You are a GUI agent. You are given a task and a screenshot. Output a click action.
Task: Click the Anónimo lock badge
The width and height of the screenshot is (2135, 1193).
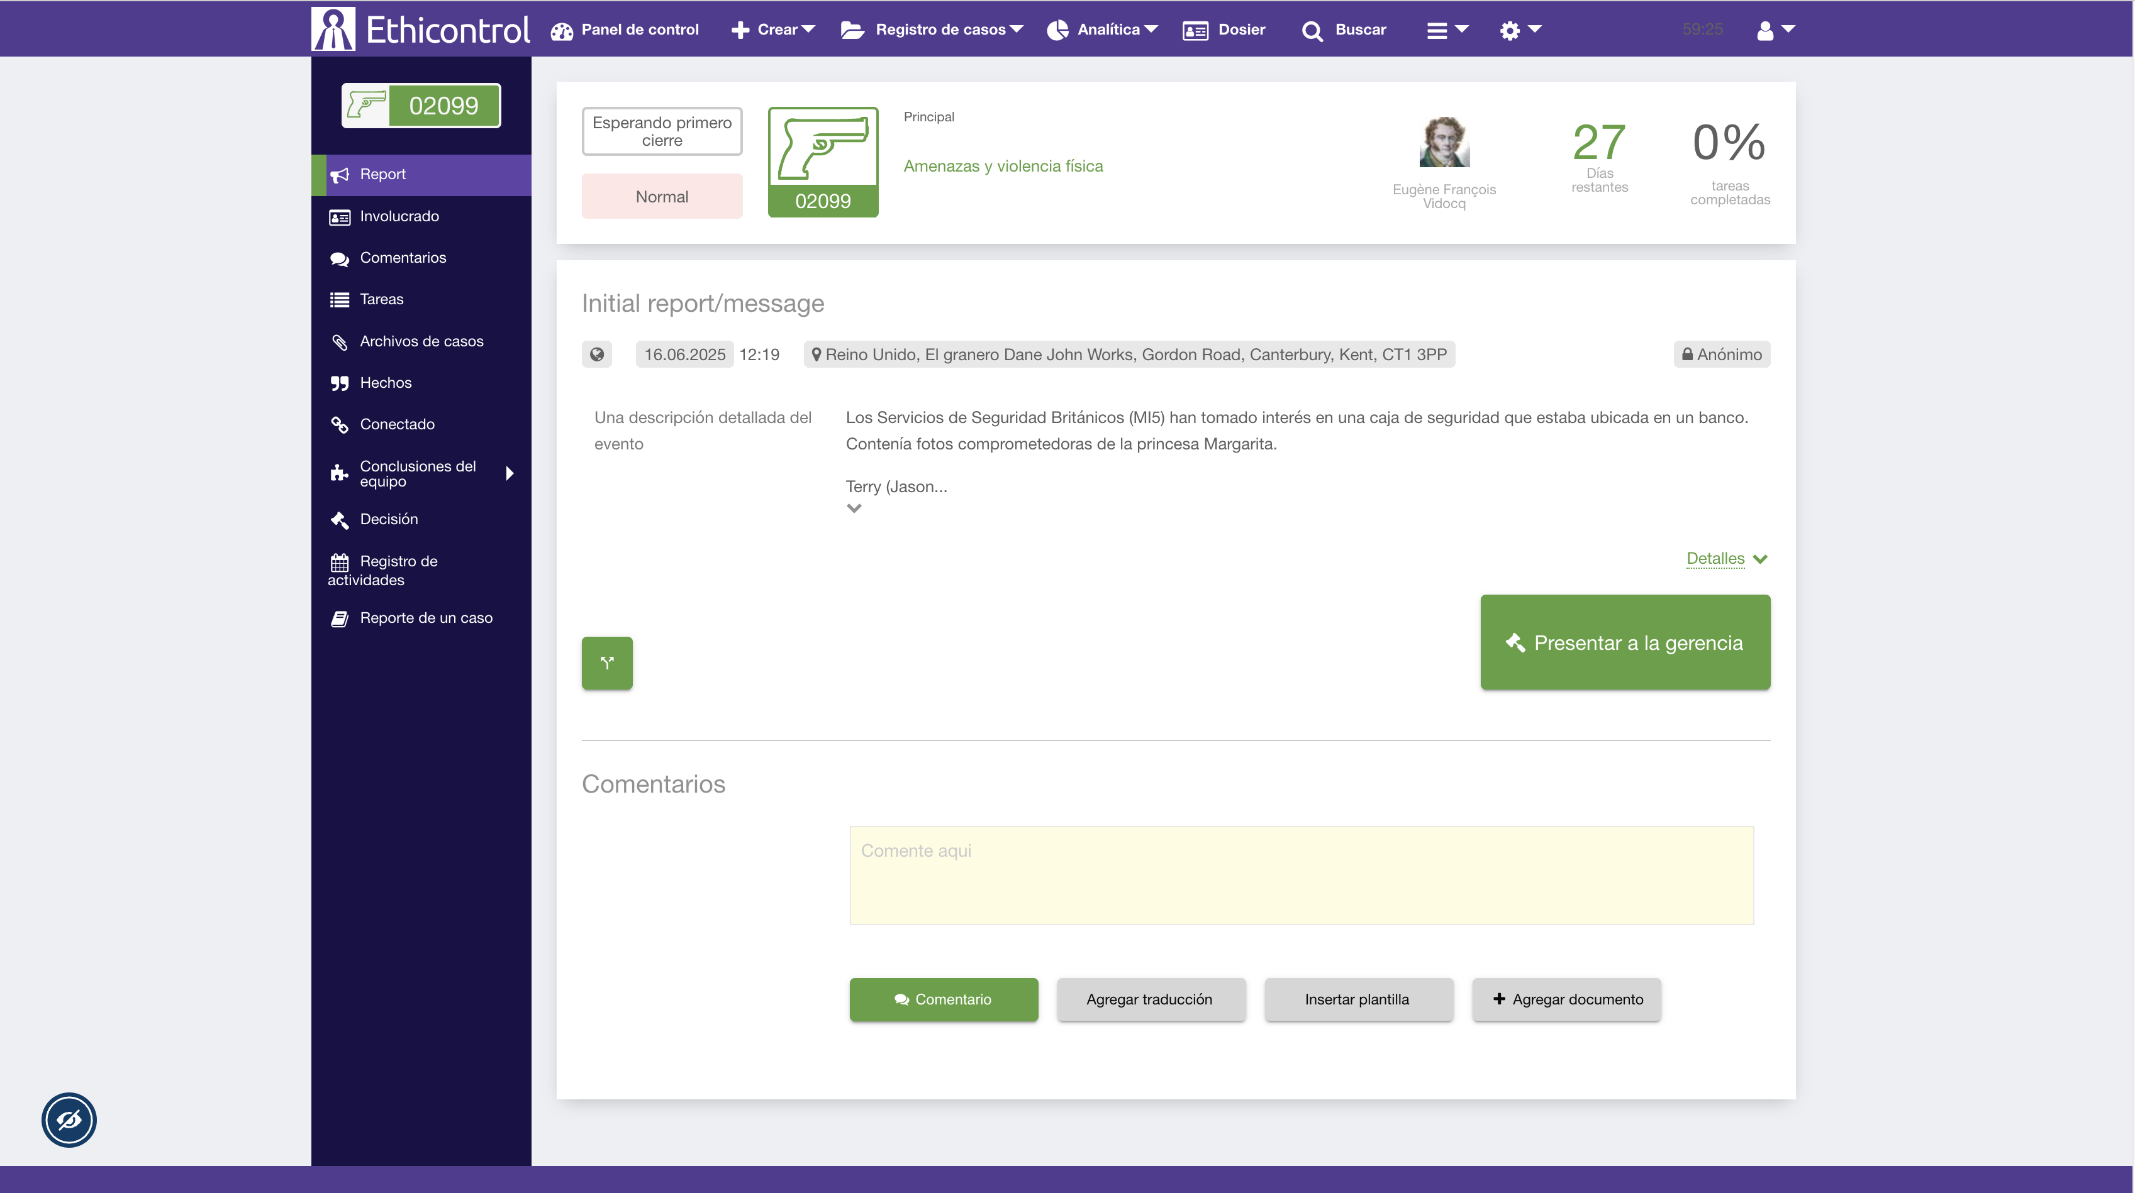[1722, 355]
